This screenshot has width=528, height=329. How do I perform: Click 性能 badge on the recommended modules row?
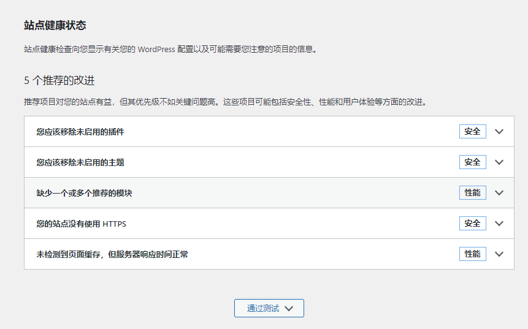pyautogui.click(x=472, y=193)
